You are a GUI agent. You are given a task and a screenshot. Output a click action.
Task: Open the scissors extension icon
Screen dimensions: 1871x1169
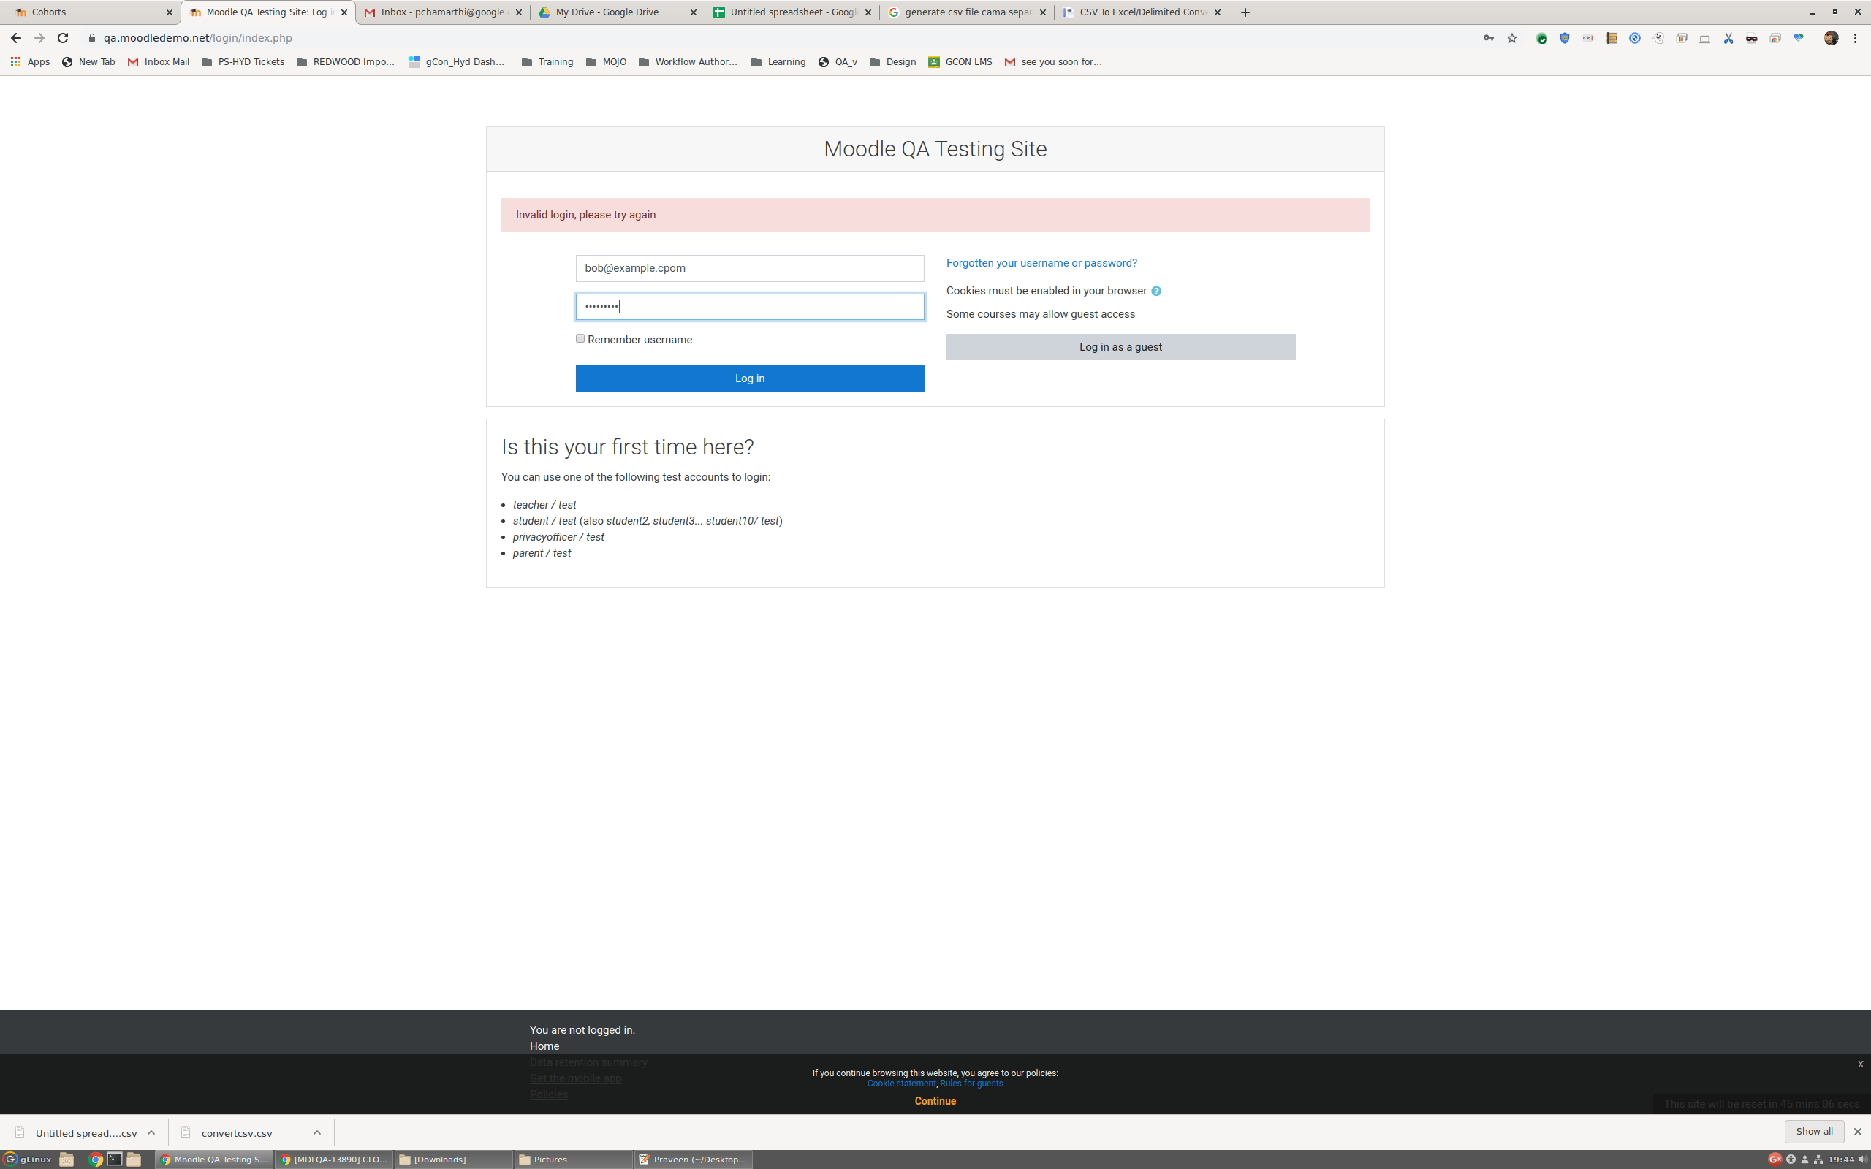[x=1728, y=38]
